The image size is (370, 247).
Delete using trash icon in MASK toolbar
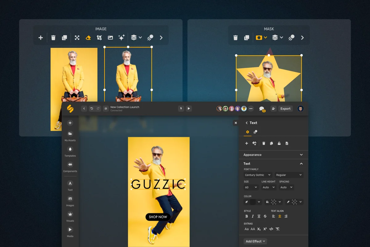pos(236,38)
